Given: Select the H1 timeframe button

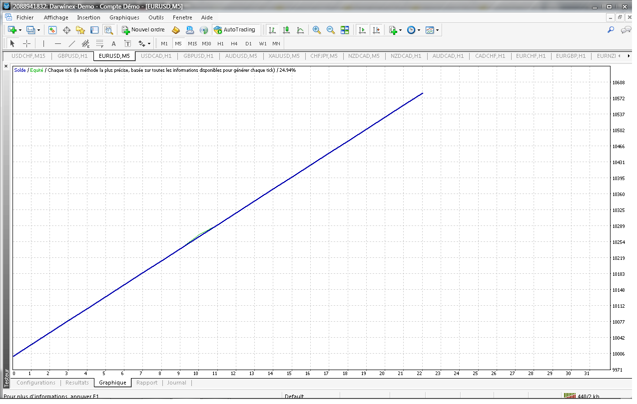Looking at the screenshot, I should (x=220, y=43).
